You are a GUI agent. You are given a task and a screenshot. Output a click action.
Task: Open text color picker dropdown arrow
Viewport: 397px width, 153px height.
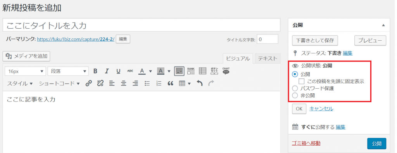150,71
